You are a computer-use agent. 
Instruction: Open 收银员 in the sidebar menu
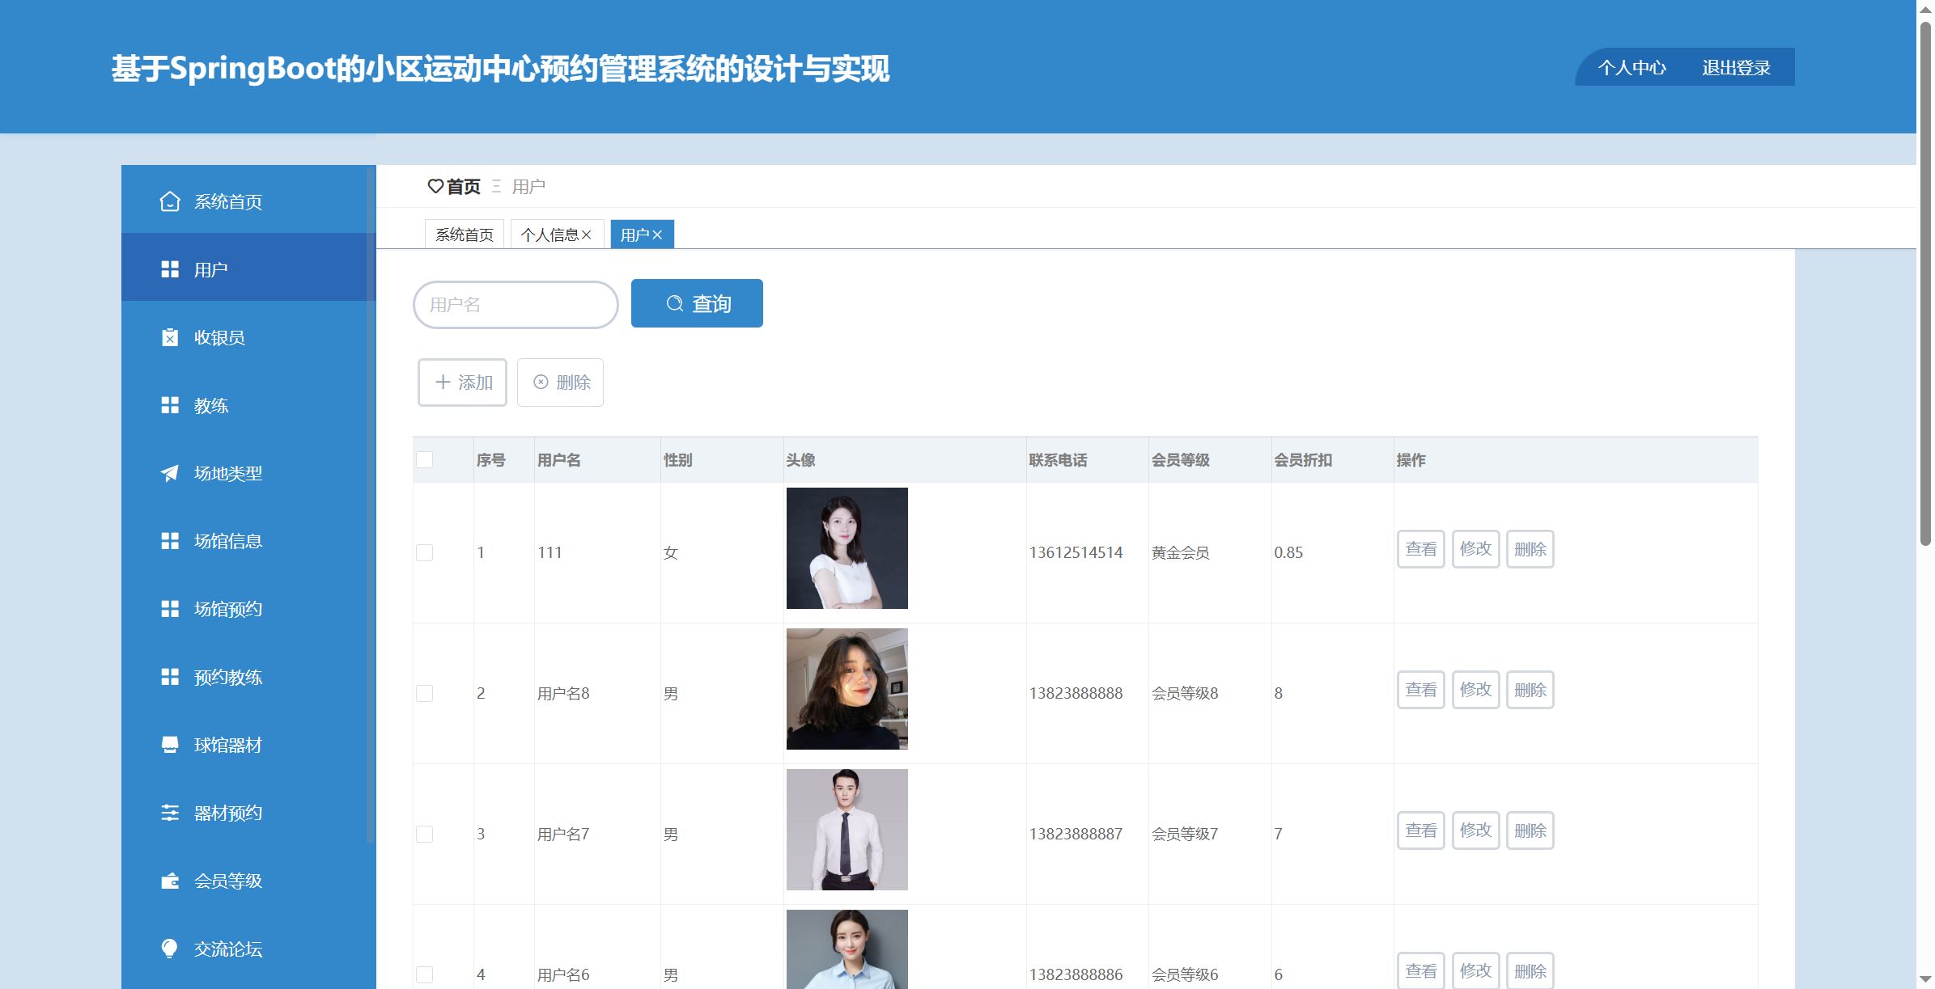click(248, 337)
